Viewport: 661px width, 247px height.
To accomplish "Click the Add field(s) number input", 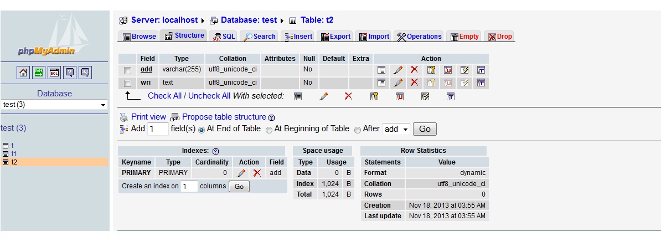I will click(158, 129).
